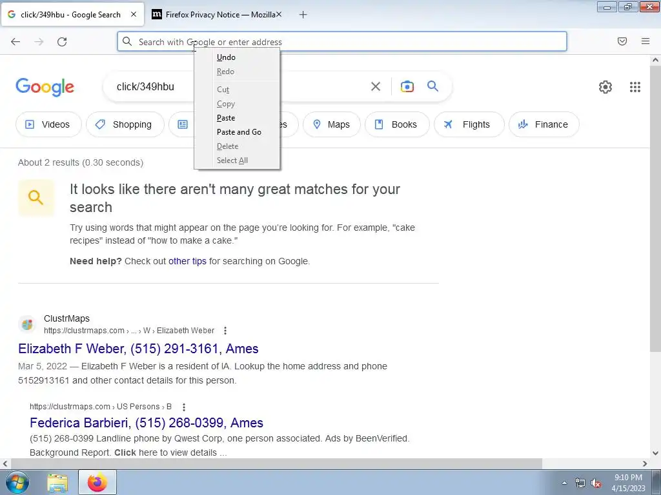This screenshot has height=495, width=661.
Task: Open a new tab with plus button
Action: coord(303,15)
